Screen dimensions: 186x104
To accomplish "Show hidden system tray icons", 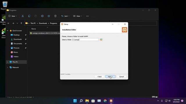I will click(158, 101).
